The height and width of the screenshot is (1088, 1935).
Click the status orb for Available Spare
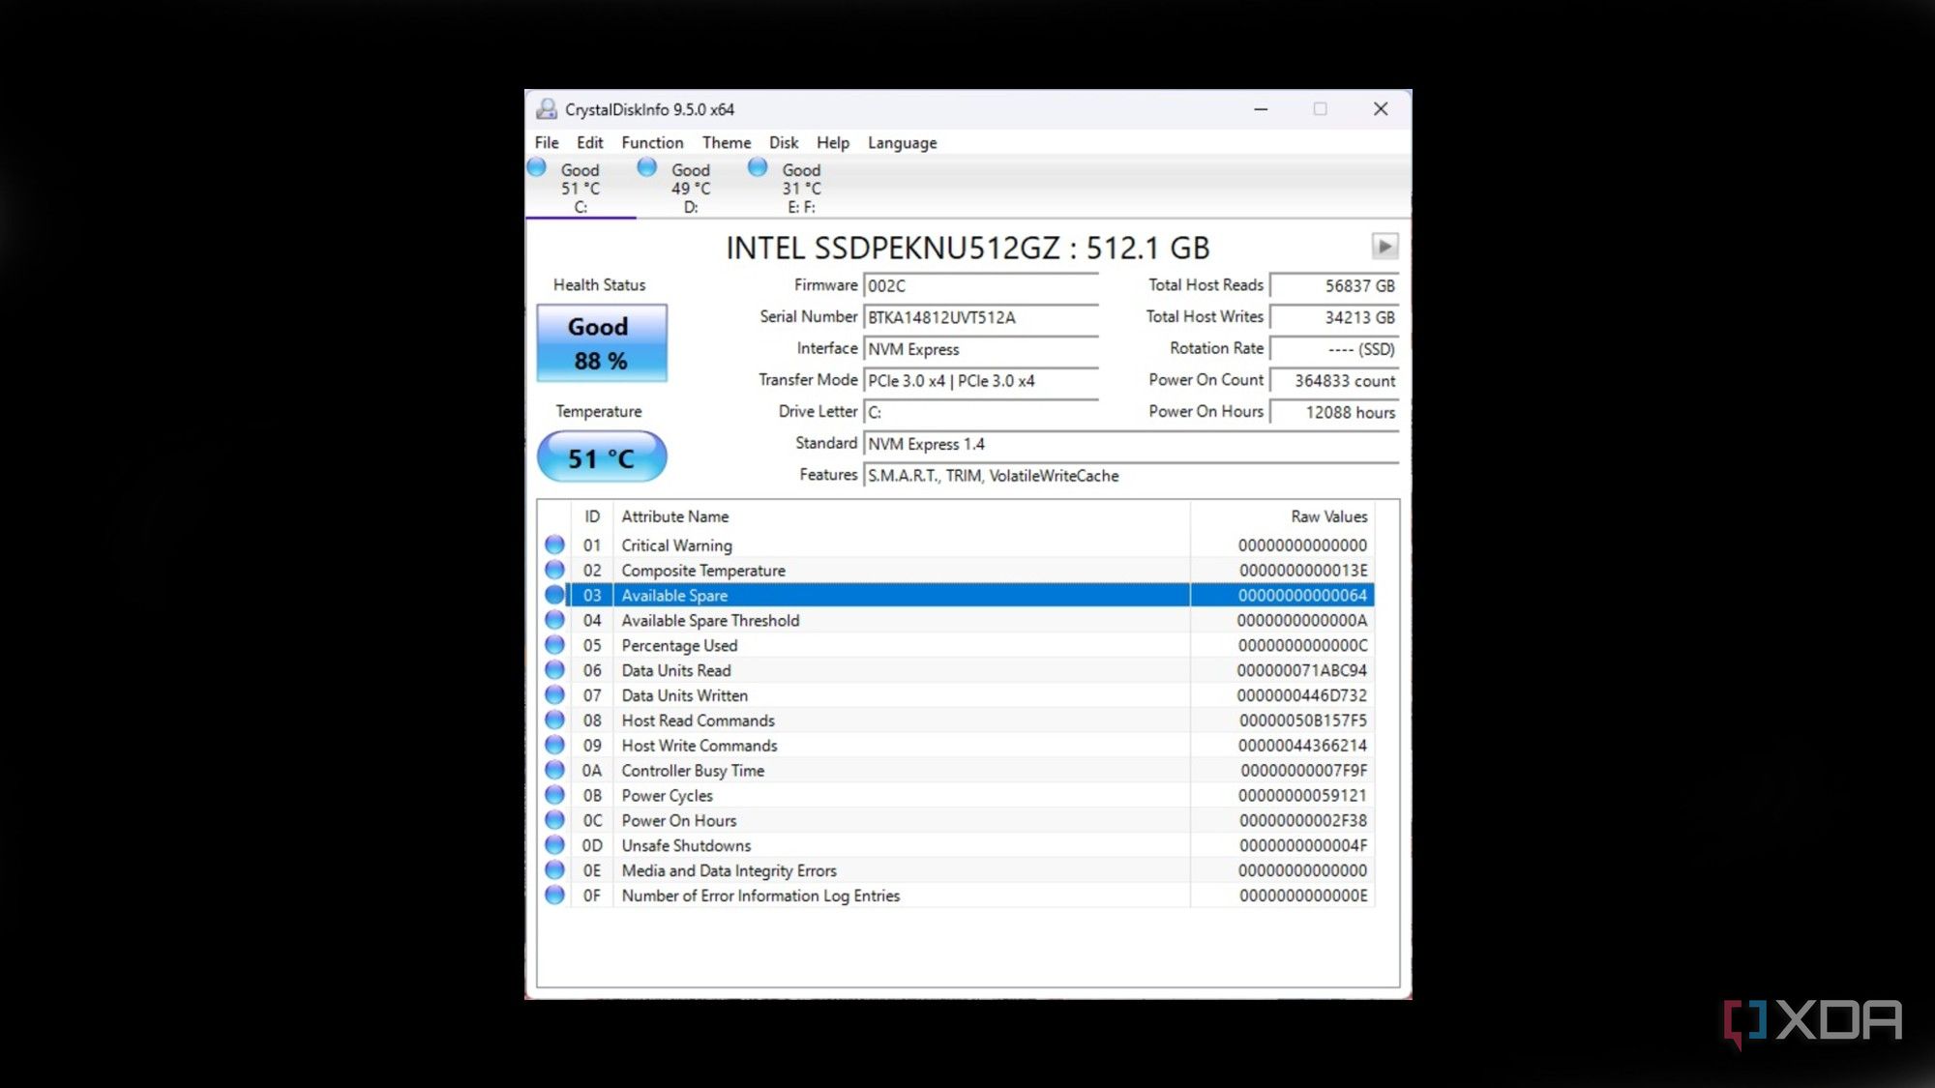554,595
